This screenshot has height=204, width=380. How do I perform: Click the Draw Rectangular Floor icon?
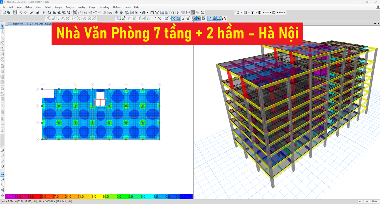(3, 71)
